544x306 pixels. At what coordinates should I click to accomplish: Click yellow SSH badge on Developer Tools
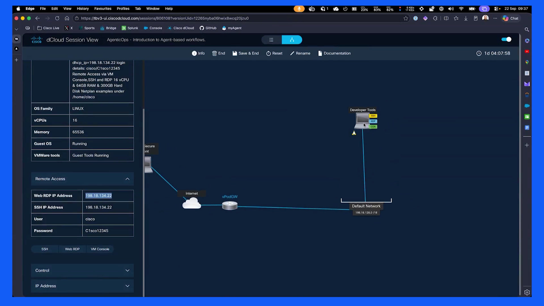373,116
